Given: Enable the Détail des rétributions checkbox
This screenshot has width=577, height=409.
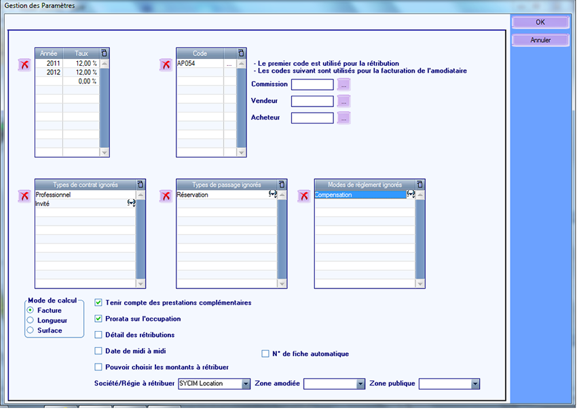Looking at the screenshot, I should coord(99,334).
